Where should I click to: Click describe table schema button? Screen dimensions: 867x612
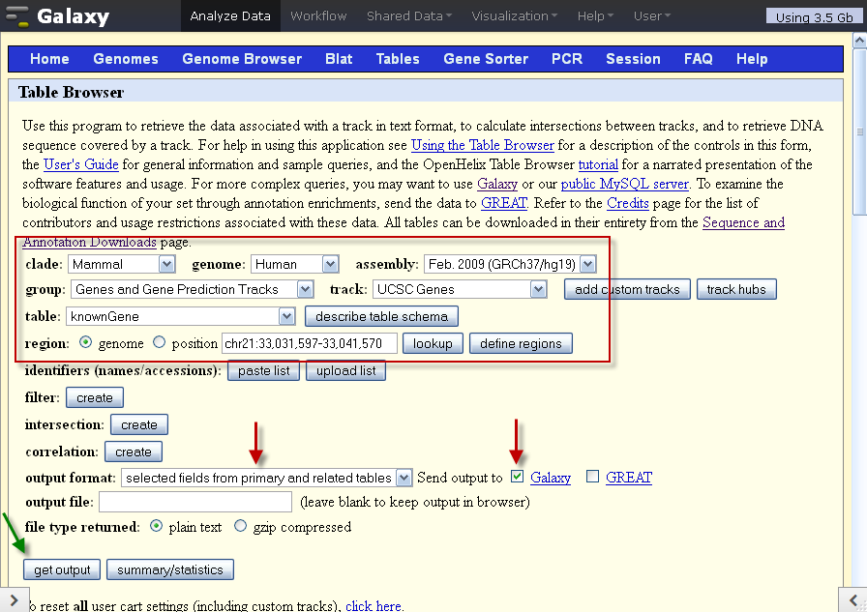381,316
